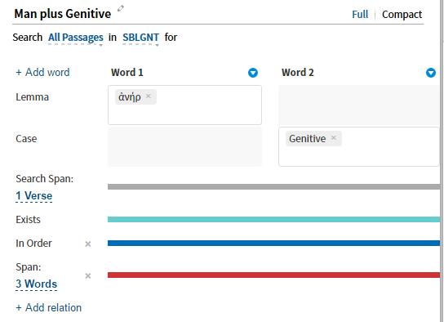Viewport: 444px width, 322px height.
Task: Open the Word 1 options dropdown arrow
Action: (x=253, y=73)
